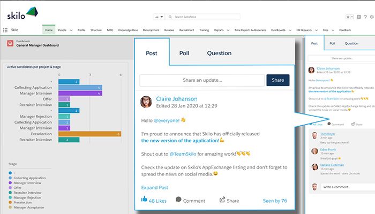Click Edna Frank's avatar
The height and width of the screenshot is (214, 375).
(315, 151)
